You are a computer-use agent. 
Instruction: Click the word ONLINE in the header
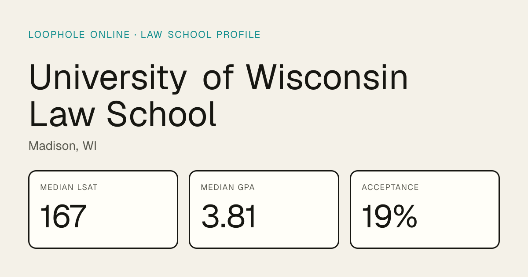(x=110, y=35)
